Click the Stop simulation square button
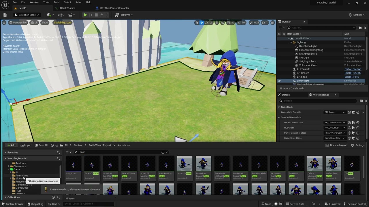Screen dimensions: 369x207 96,15
